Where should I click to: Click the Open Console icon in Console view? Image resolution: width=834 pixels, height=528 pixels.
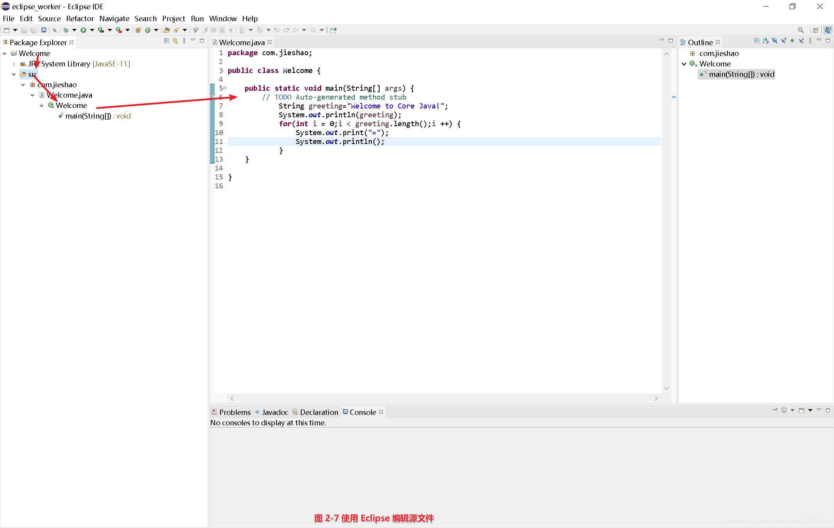click(x=802, y=410)
